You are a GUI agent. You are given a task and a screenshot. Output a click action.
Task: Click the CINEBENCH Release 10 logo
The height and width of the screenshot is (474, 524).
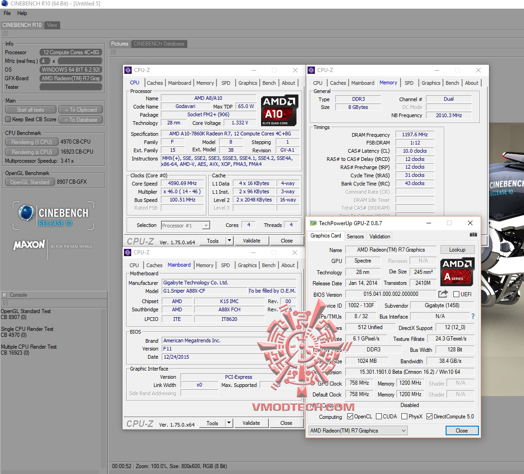[x=53, y=216]
